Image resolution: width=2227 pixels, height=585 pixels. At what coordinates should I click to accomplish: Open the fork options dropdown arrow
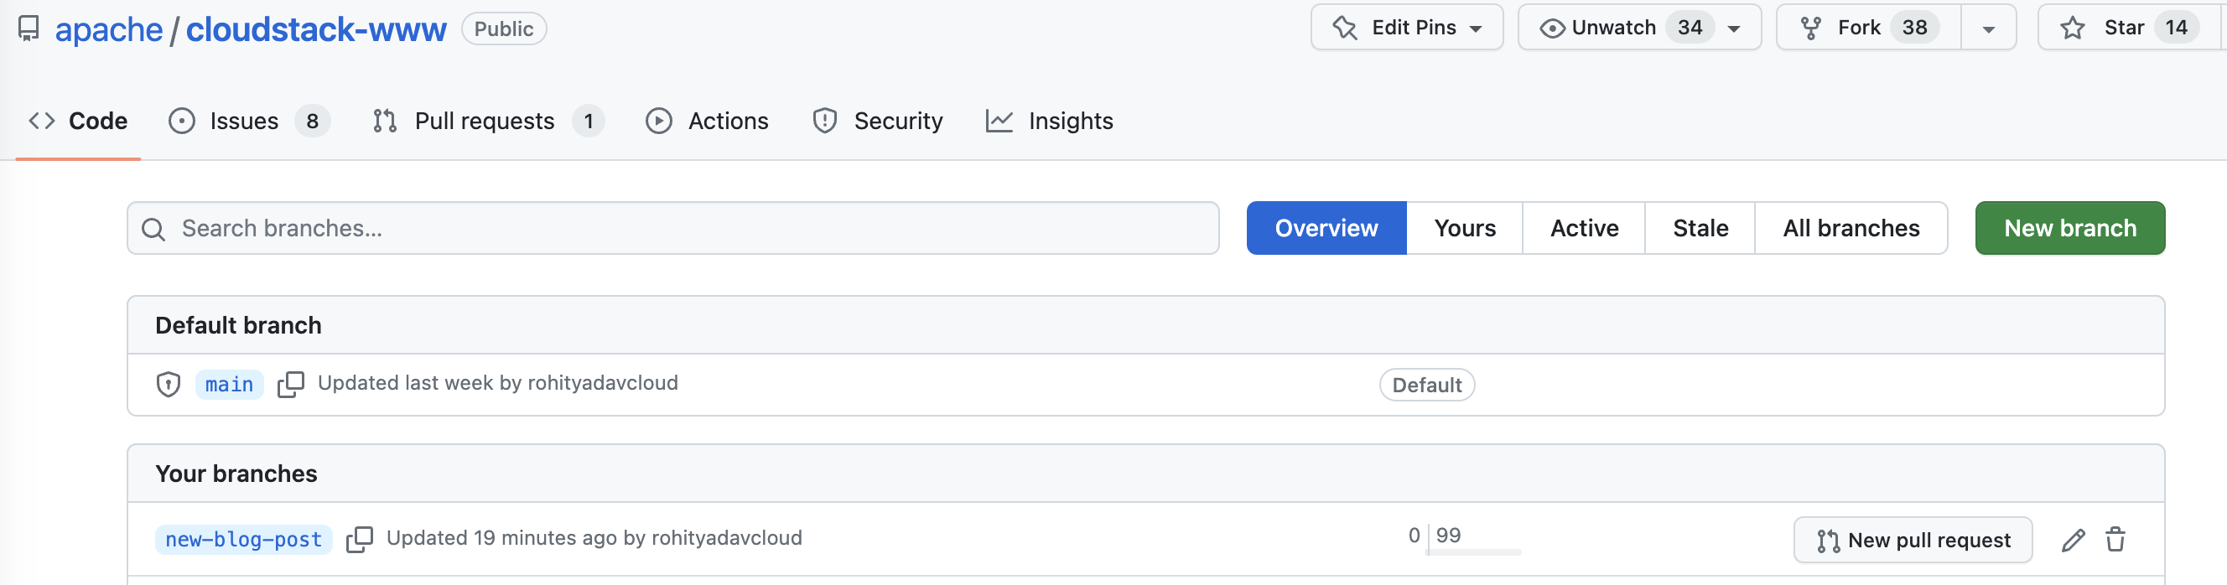point(1987,28)
